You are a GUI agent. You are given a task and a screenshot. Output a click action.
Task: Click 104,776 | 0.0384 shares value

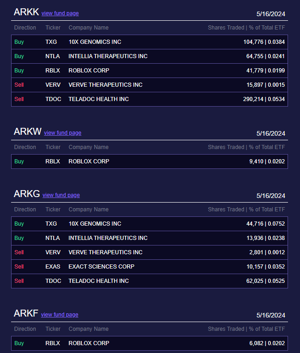(264, 42)
